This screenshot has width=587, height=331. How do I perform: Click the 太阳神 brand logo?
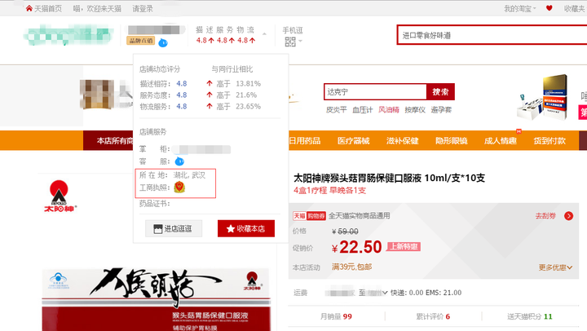(60, 196)
